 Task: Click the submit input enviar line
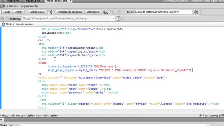tap(130, 104)
